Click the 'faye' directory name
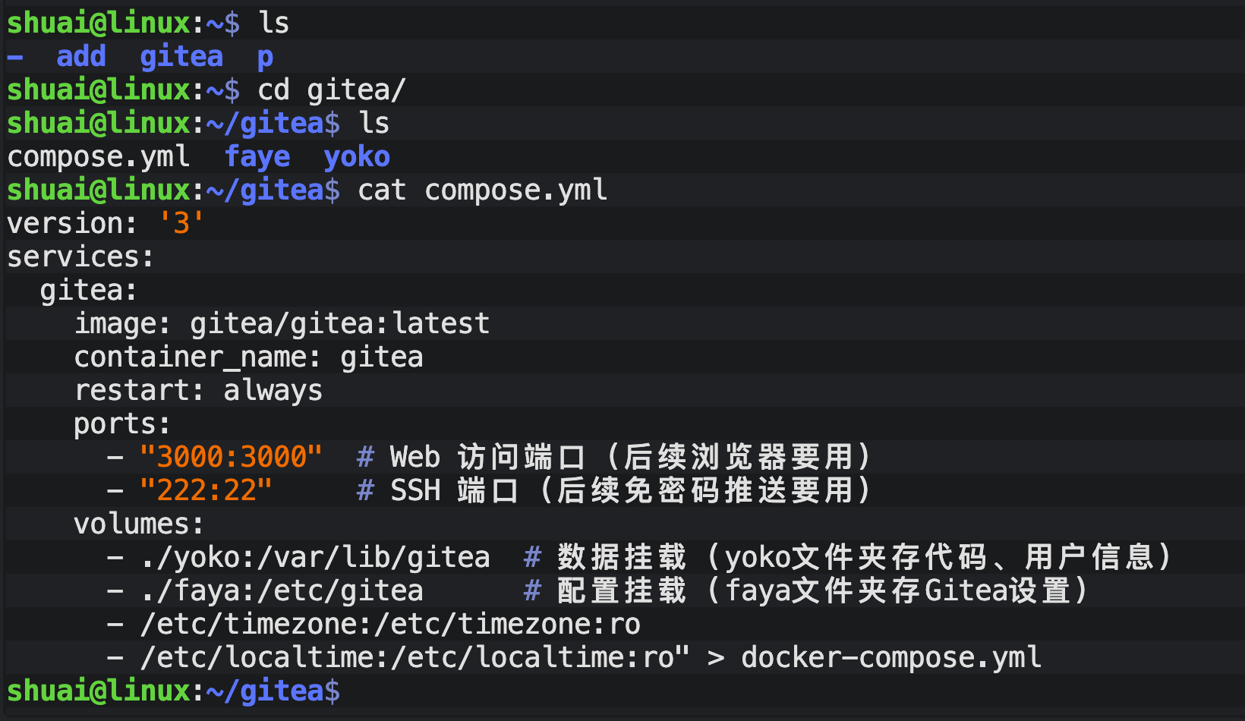The image size is (1245, 721). click(x=257, y=157)
